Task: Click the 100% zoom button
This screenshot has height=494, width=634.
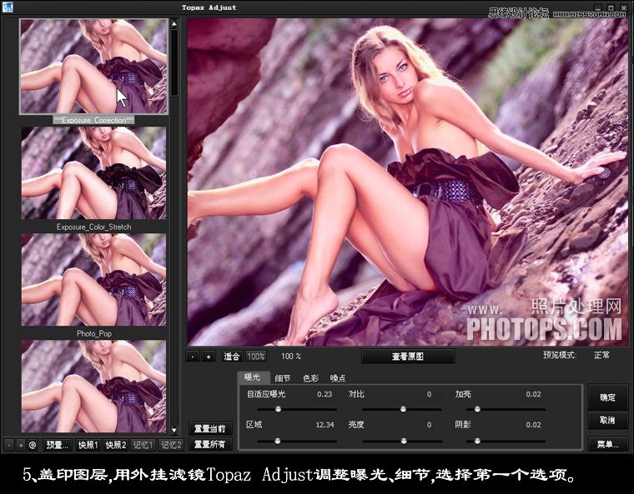Action: (x=256, y=357)
